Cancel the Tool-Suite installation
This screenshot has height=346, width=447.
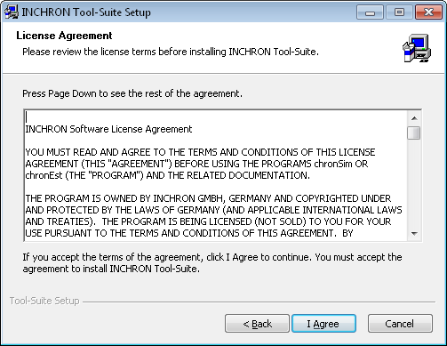(400, 324)
